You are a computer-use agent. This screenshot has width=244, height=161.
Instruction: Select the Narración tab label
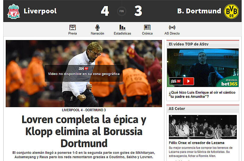pyautogui.click(x=97, y=33)
